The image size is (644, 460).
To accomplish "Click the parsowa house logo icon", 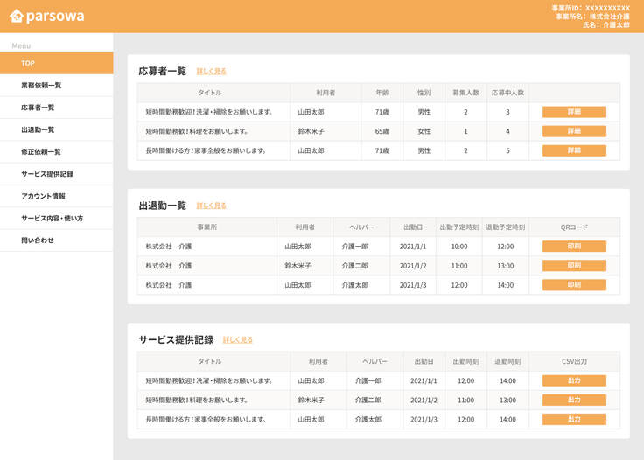I will coord(17,17).
